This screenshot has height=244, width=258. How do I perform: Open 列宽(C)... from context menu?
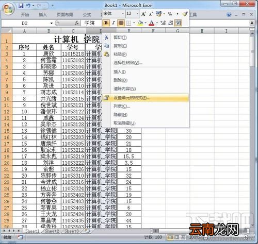146,106
